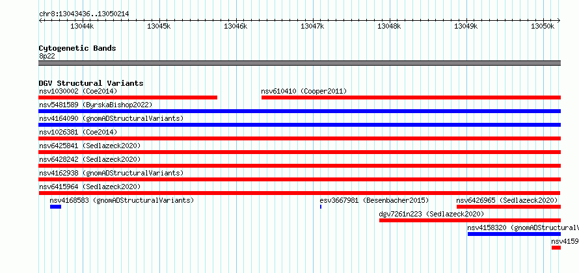
Task: Select the blue nsv4164090 variant bar
Action: tap(299, 125)
